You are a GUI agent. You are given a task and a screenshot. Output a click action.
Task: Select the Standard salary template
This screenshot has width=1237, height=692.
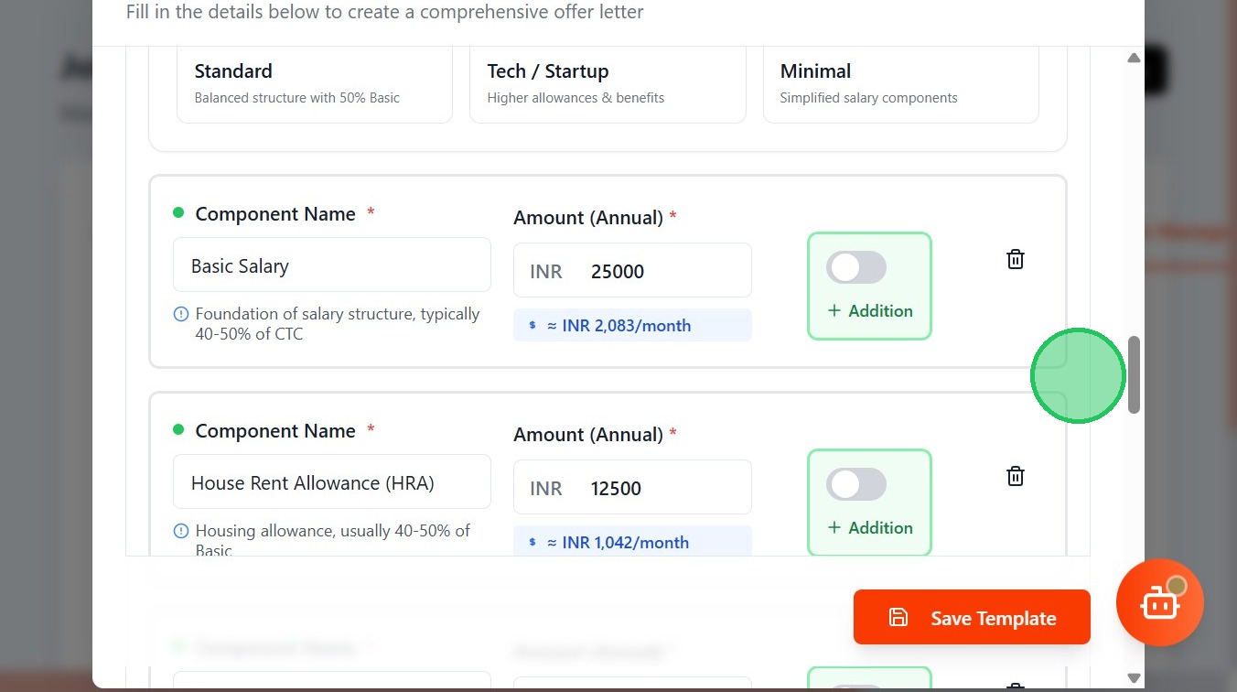pyautogui.click(x=314, y=83)
